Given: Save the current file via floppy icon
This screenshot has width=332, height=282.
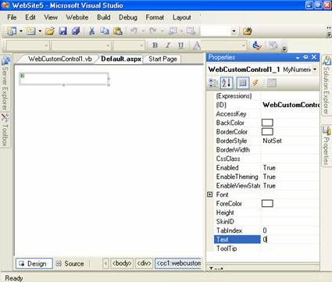Looking at the screenshot, I should pos(62,31).
